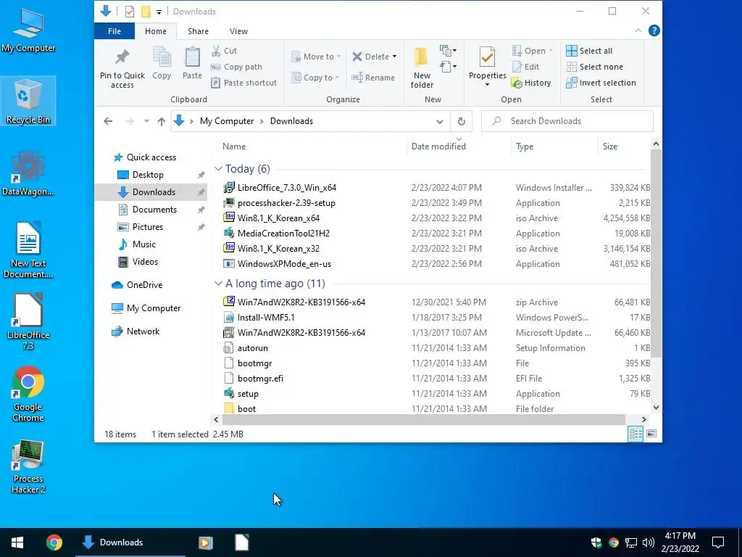Select Desktop in Quick access

[x=148, y=175]
